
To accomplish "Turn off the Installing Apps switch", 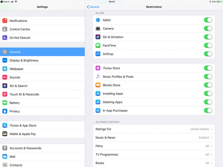I will [208, 93].
